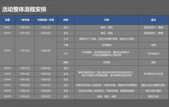The height and width of the screenshot is (107, 169).
Task: Select the DAY7 cell
Action: (x=7, y=85)
